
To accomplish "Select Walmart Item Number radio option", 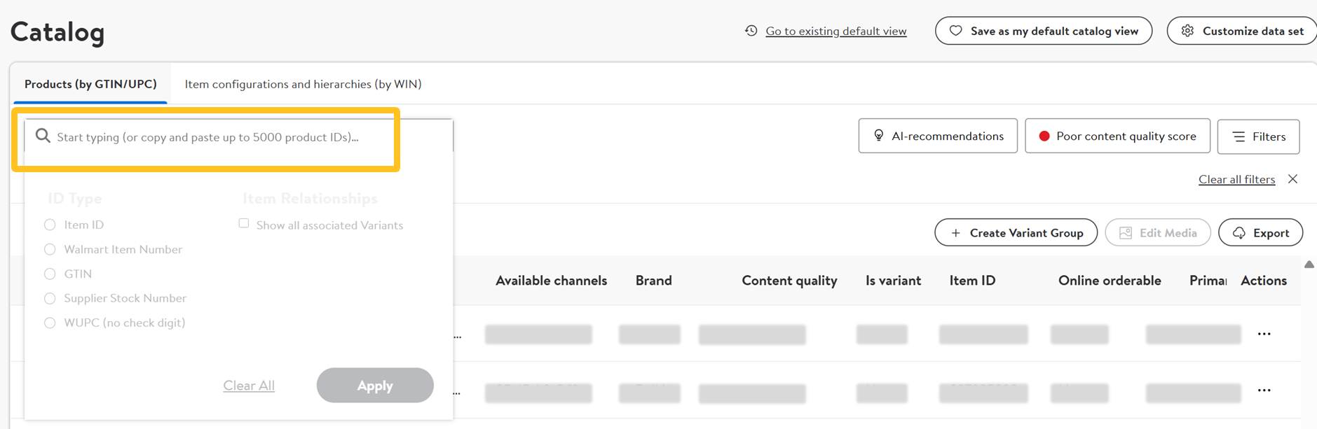I will 50,249.
